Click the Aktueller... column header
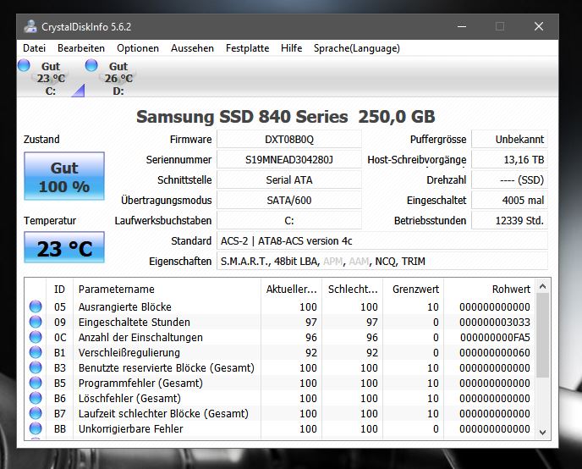The height and width of the screenshot is (469, 582). point(291,289)
